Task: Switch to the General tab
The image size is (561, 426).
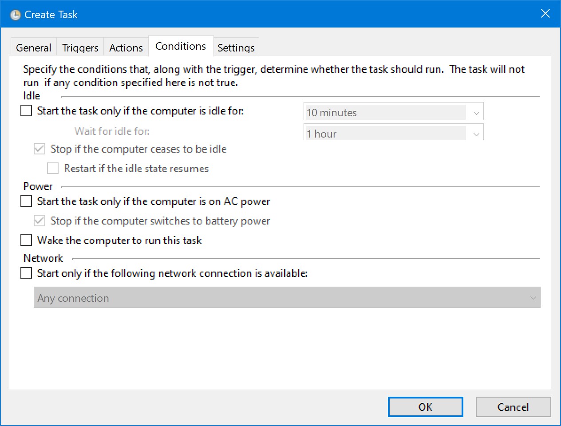Action: 34,47
